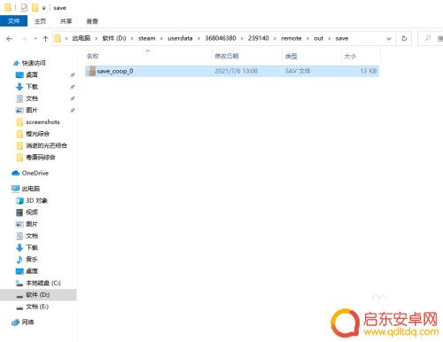Open recent locations dropdown arrow
Screen dimensions: 443x342
point(35,38)
